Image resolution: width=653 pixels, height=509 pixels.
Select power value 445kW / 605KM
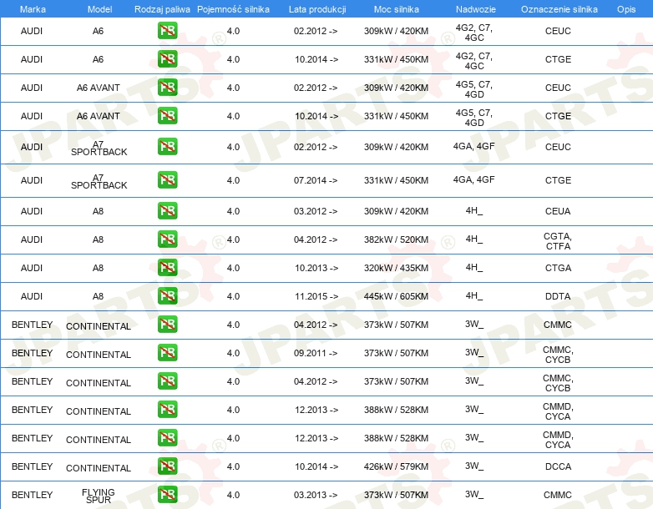click(396, 296)
